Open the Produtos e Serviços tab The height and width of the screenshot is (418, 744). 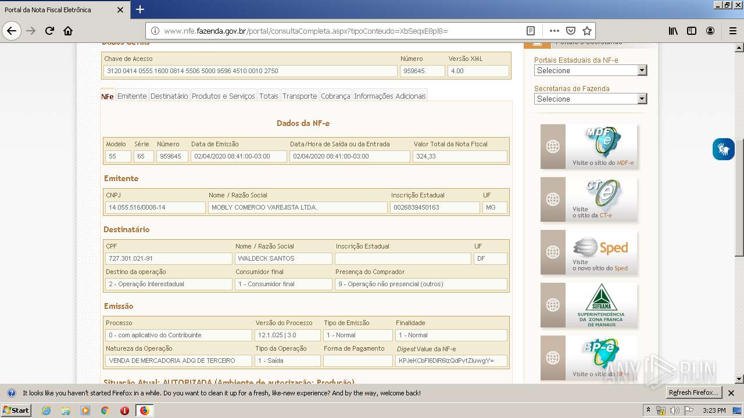(x=223, y=96)
